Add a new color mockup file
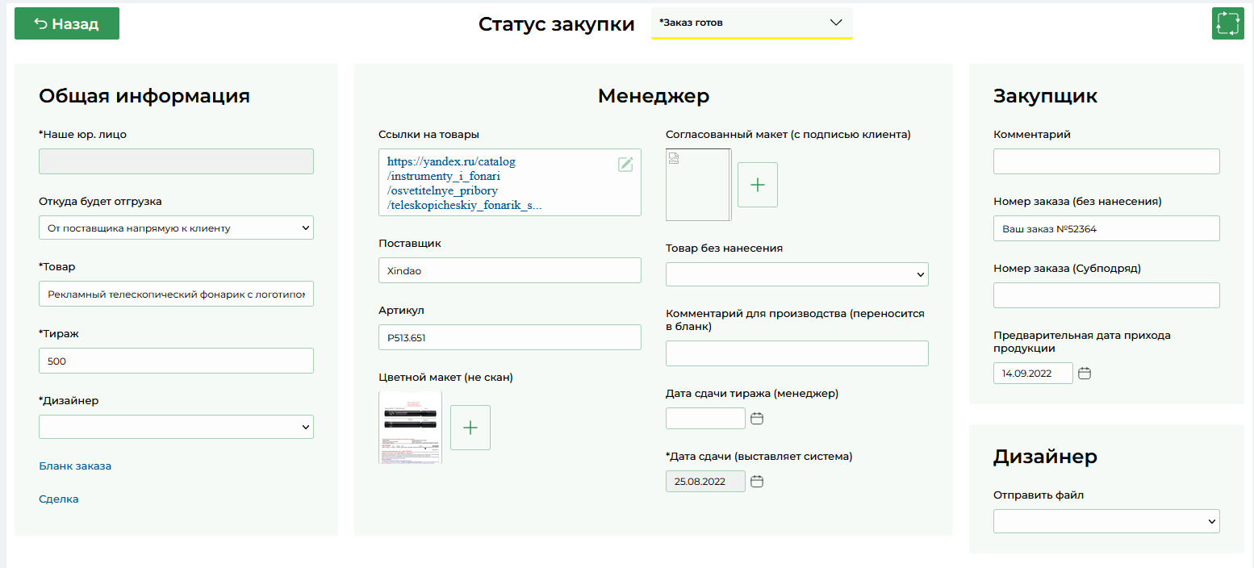Screen dimensions: 1254x568 coord(470,428)
